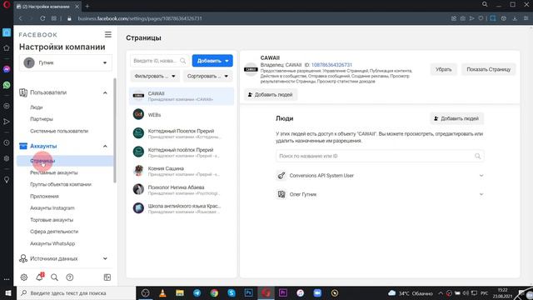Open Messenger in Opera sidebar
The image size is (533, 300).
click(7, 69)
